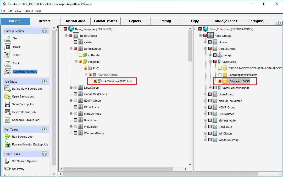Choose the Block backup mode icon
Viewport: 283px width, 177px height.
pos(8,63)
